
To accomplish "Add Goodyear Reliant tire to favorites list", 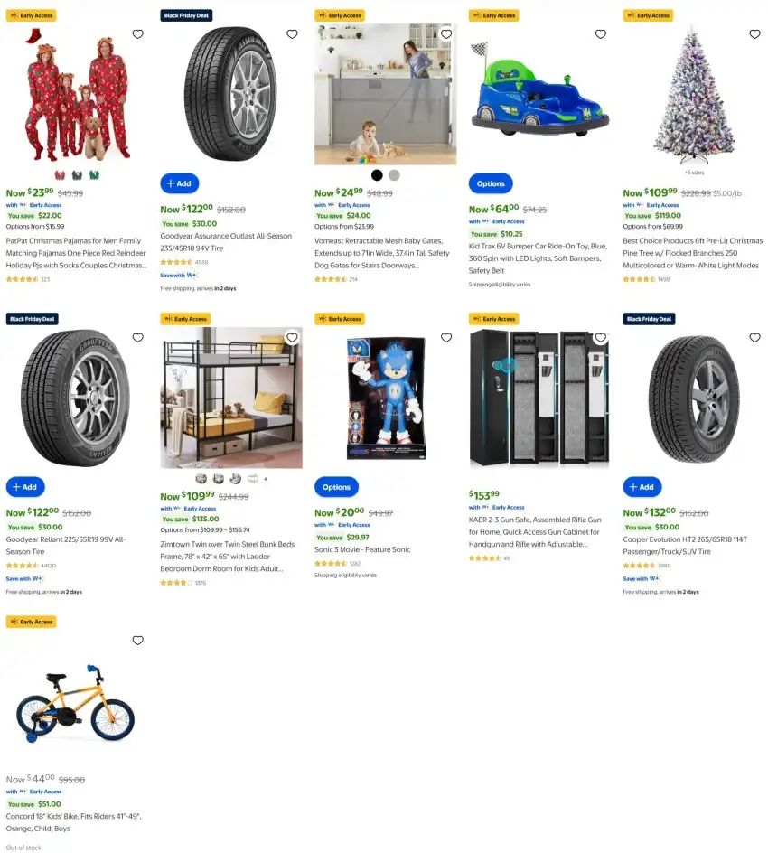I will [x=138, y=338].
